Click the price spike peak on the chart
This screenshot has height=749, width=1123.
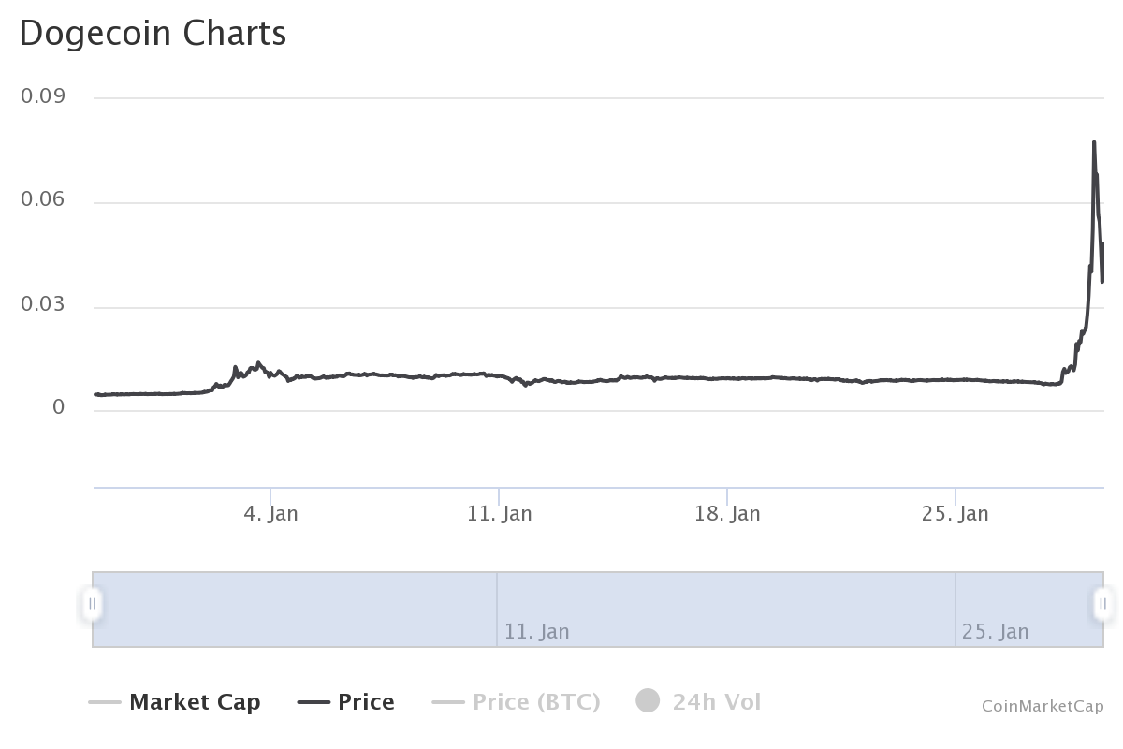pos(1093,143)
